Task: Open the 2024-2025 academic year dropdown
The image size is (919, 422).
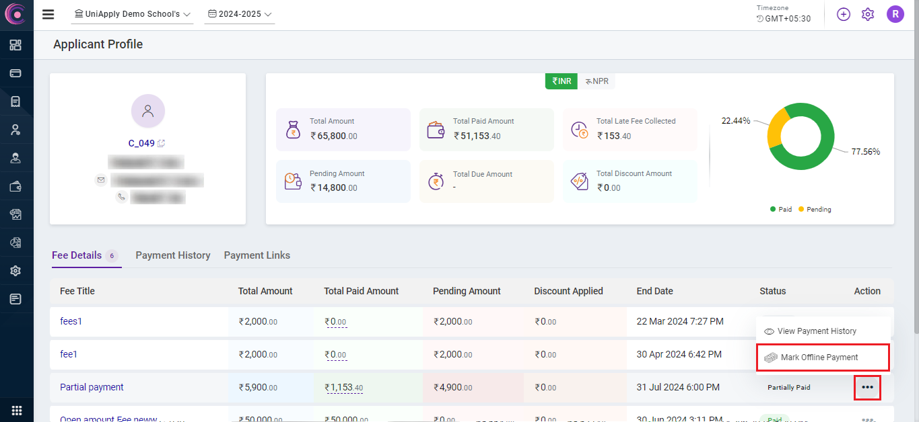Action: pos(240,14)
